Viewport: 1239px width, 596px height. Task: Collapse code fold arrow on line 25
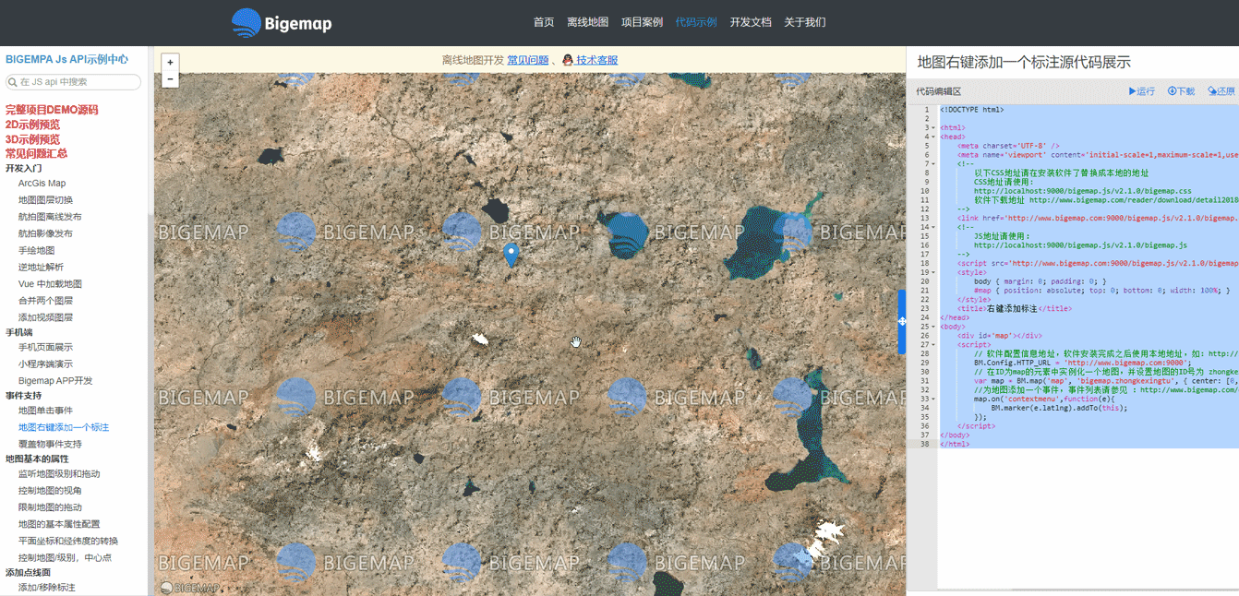click(933, 327)
